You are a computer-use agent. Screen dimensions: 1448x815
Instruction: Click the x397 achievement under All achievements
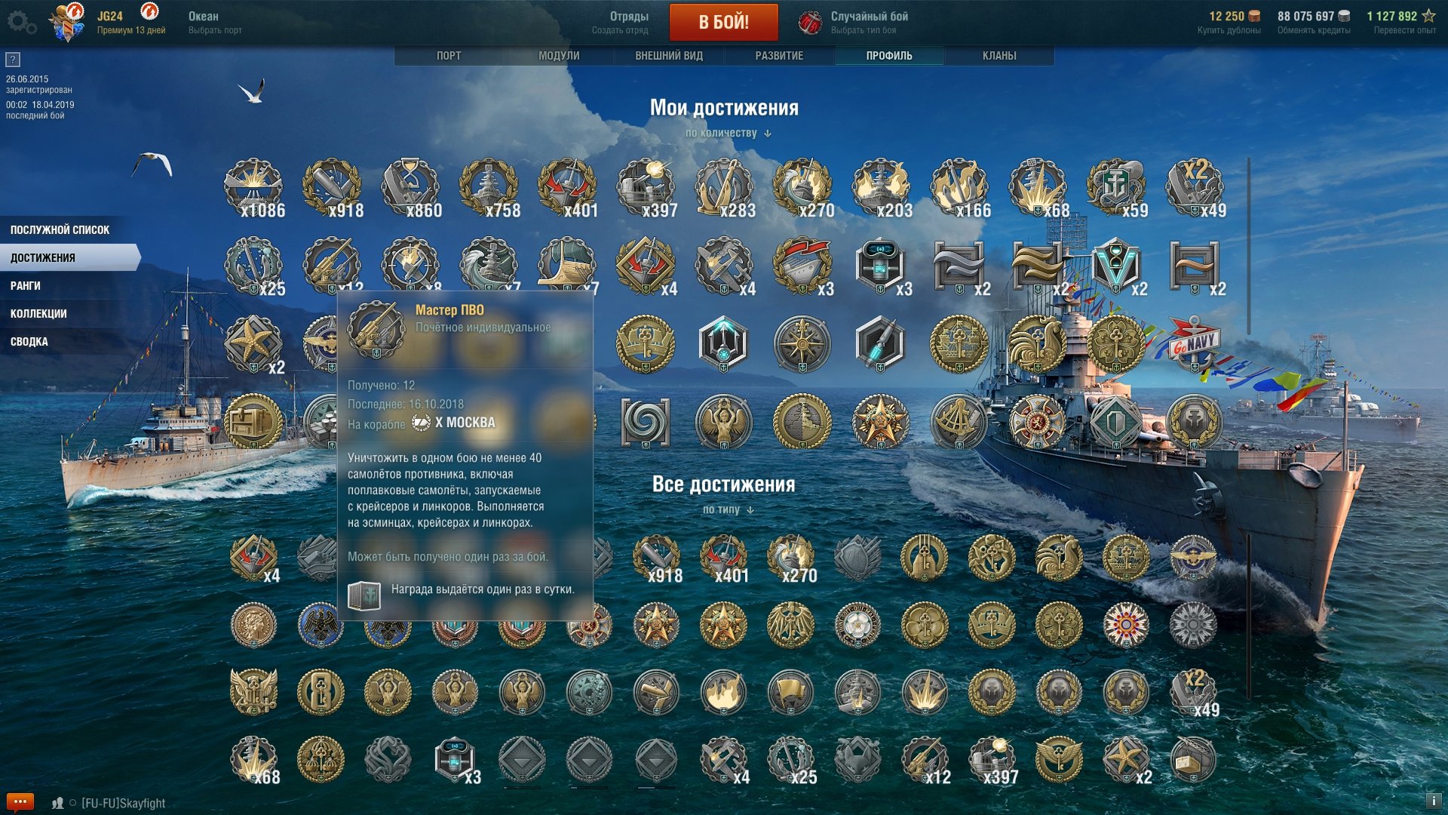993,760
